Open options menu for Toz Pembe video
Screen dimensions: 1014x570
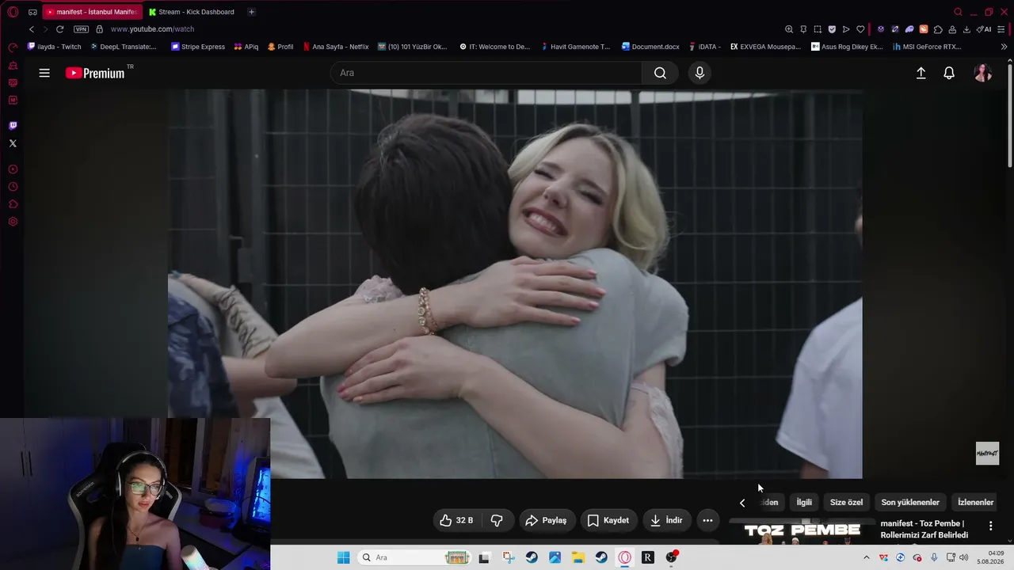pyautogui.click(x=990, y=526)
